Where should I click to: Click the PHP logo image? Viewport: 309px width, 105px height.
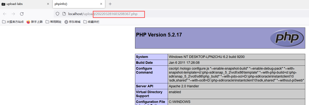(287, 38)
